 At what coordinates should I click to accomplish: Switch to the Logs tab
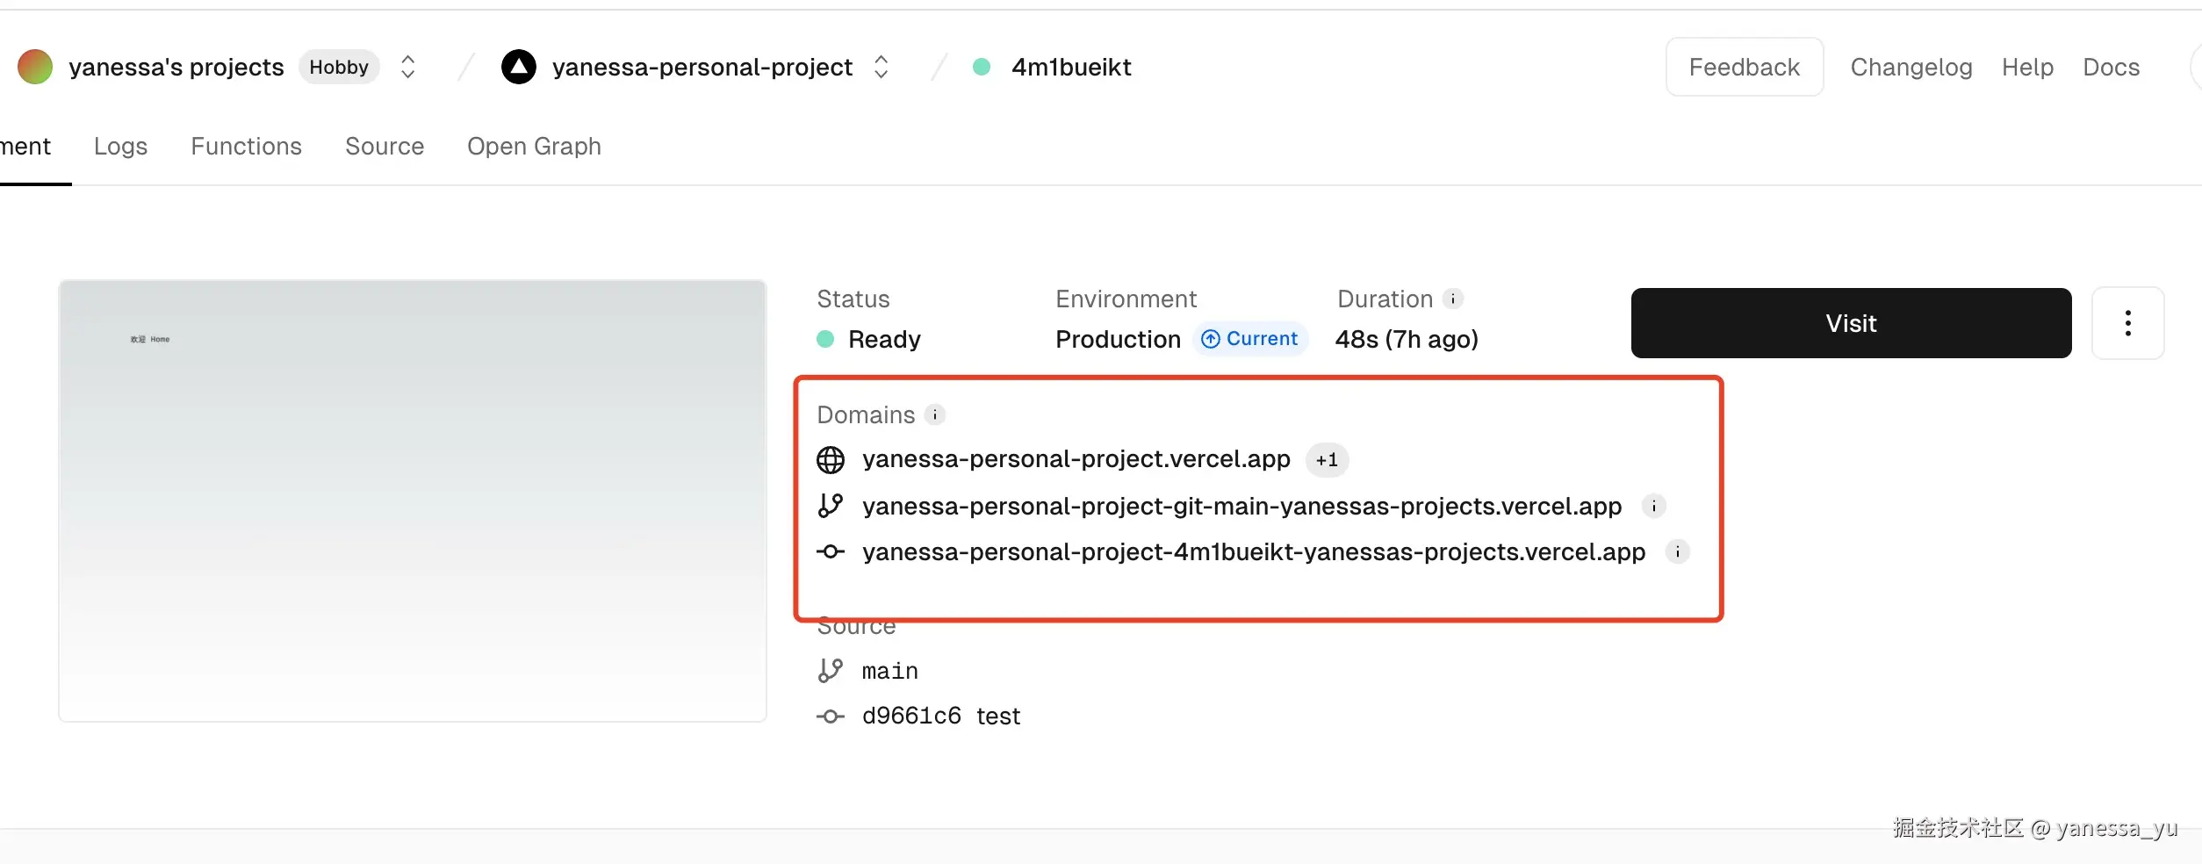(x=120, y=146)
